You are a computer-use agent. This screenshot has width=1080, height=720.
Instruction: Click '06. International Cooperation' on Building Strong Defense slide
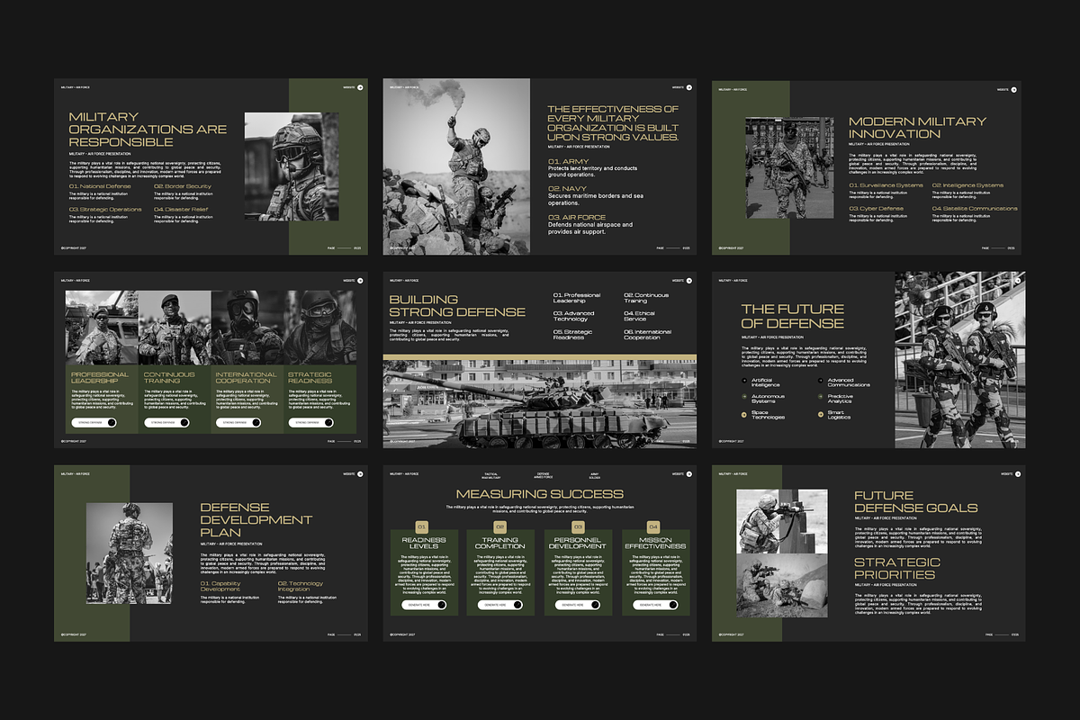[648, 335]
